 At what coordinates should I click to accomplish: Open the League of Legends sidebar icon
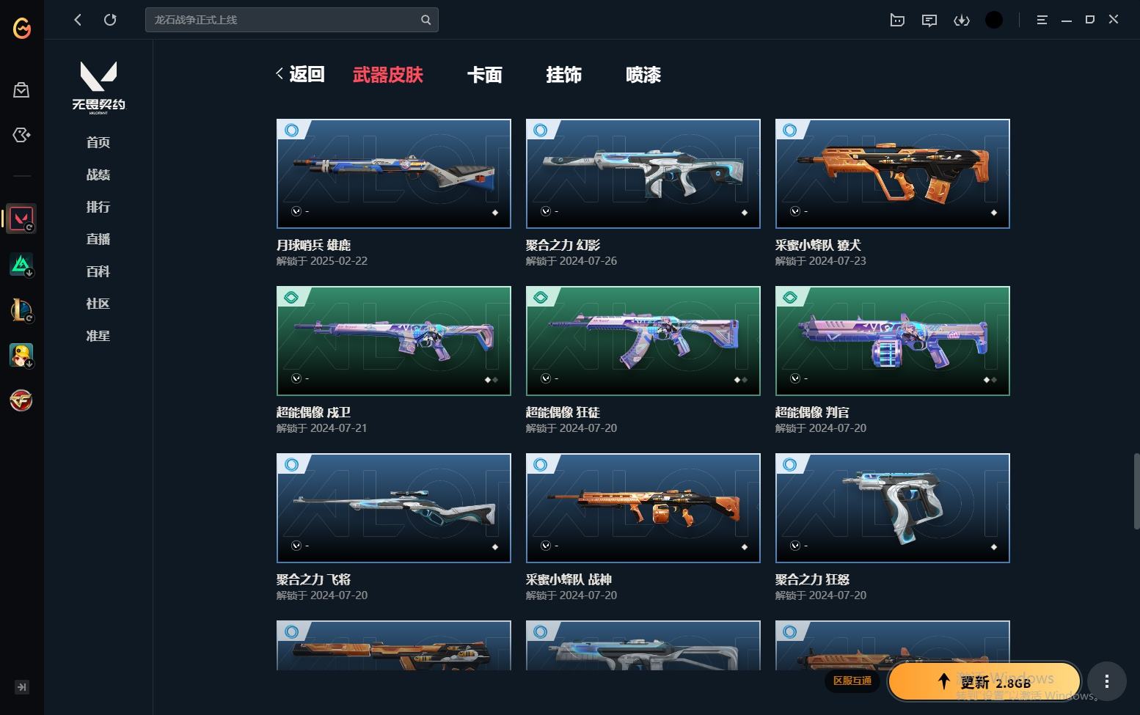click(x=21, y=310)
